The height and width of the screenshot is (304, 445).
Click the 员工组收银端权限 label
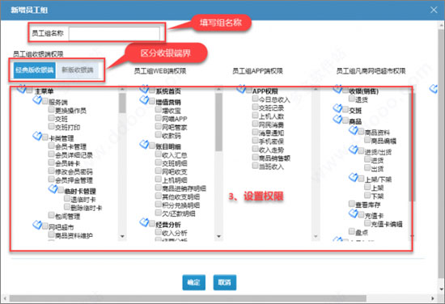[x=38, y=54]
